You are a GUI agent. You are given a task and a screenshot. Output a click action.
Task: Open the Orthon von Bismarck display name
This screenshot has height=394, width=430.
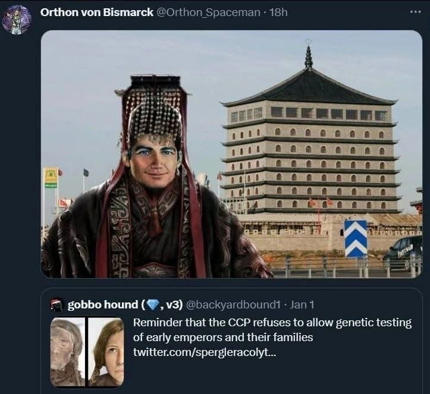tap(96, 12)
